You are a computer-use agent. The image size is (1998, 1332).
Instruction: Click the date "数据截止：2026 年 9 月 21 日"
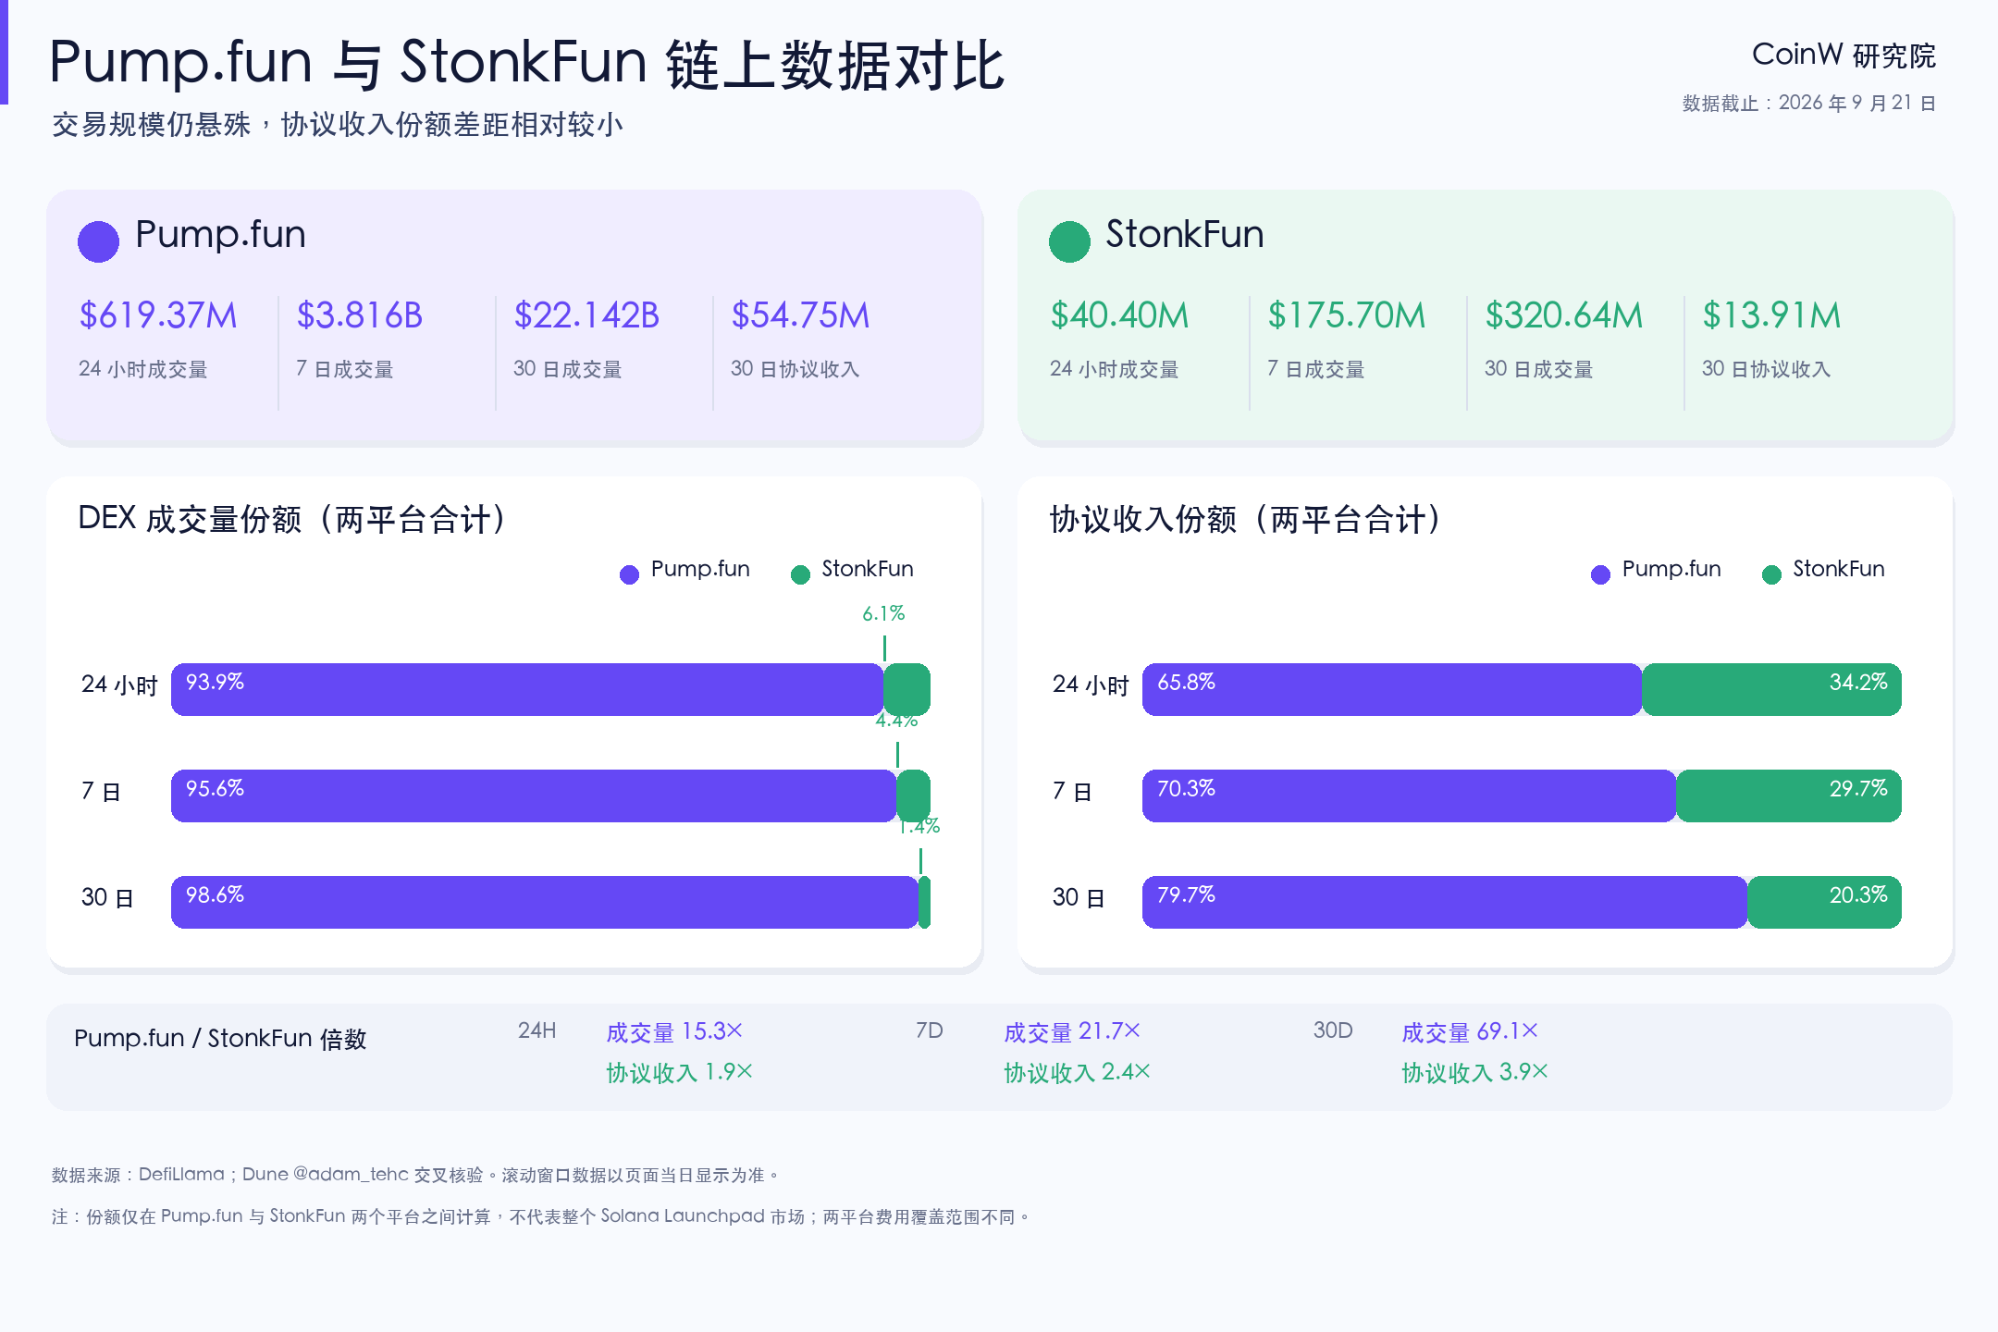[1809, 103]
